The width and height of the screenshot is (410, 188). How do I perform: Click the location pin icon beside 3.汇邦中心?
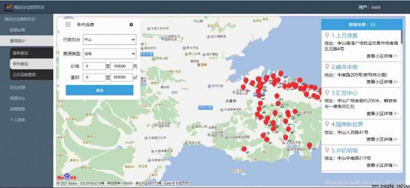[327, 93]
